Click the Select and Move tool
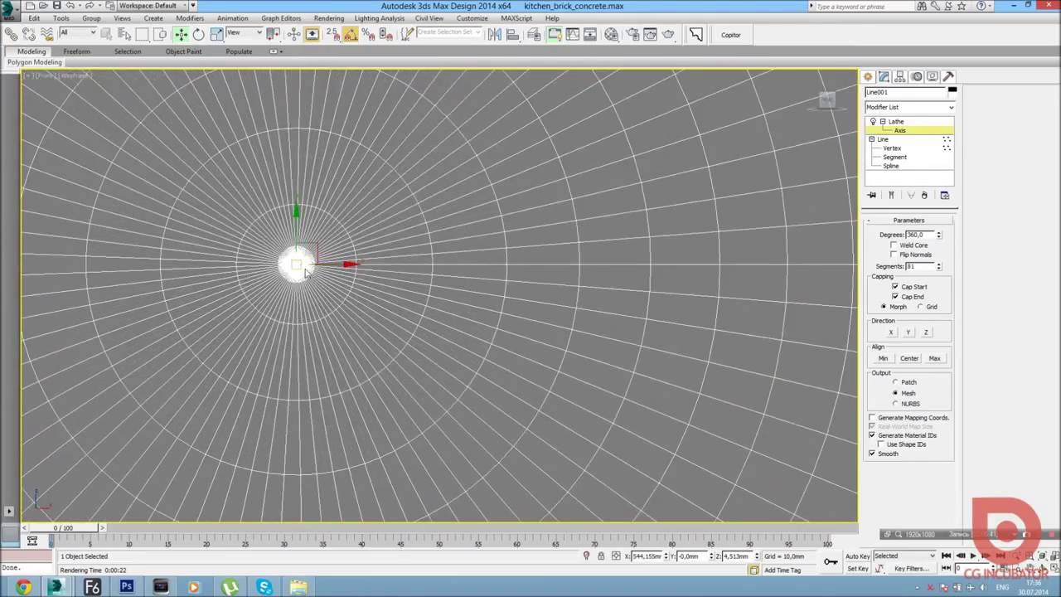This screenshot has width=1061, height=597. point(181,34)
